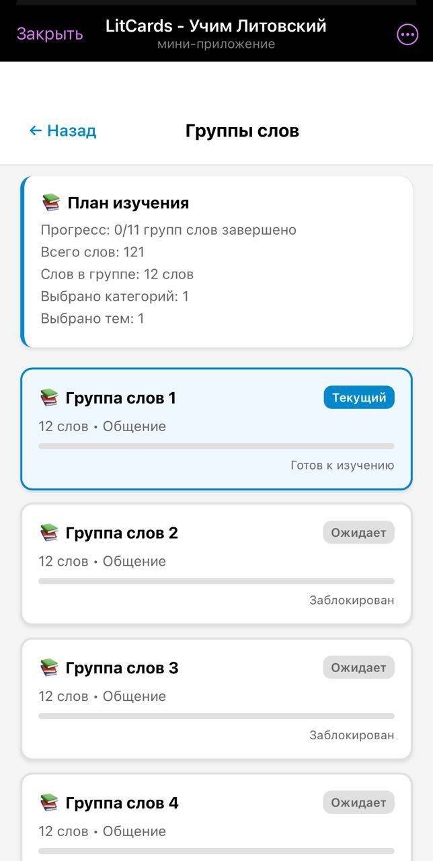The image size is (433, 861).
Task: Open the Группа слов 1 card
Action: 216,428
